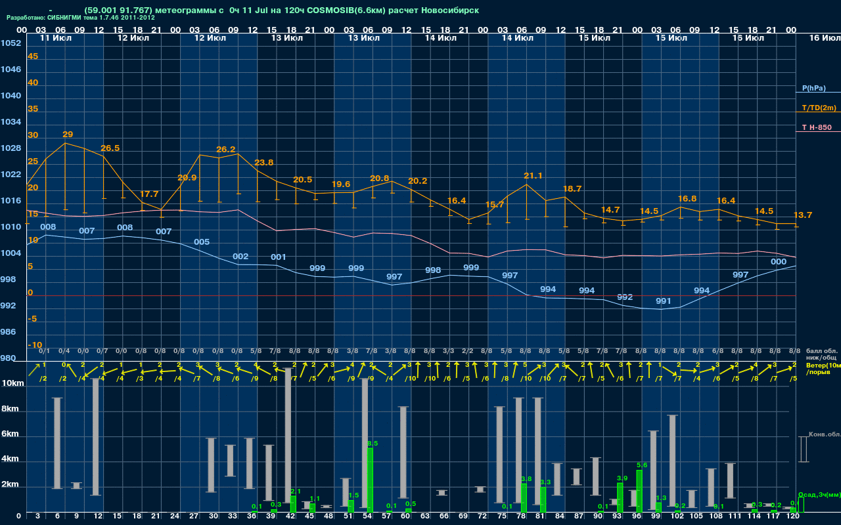Click the 'Осад,3ч(мм)' precipitation legend
This screenshot has height=525, width=841.
(819, 494)
